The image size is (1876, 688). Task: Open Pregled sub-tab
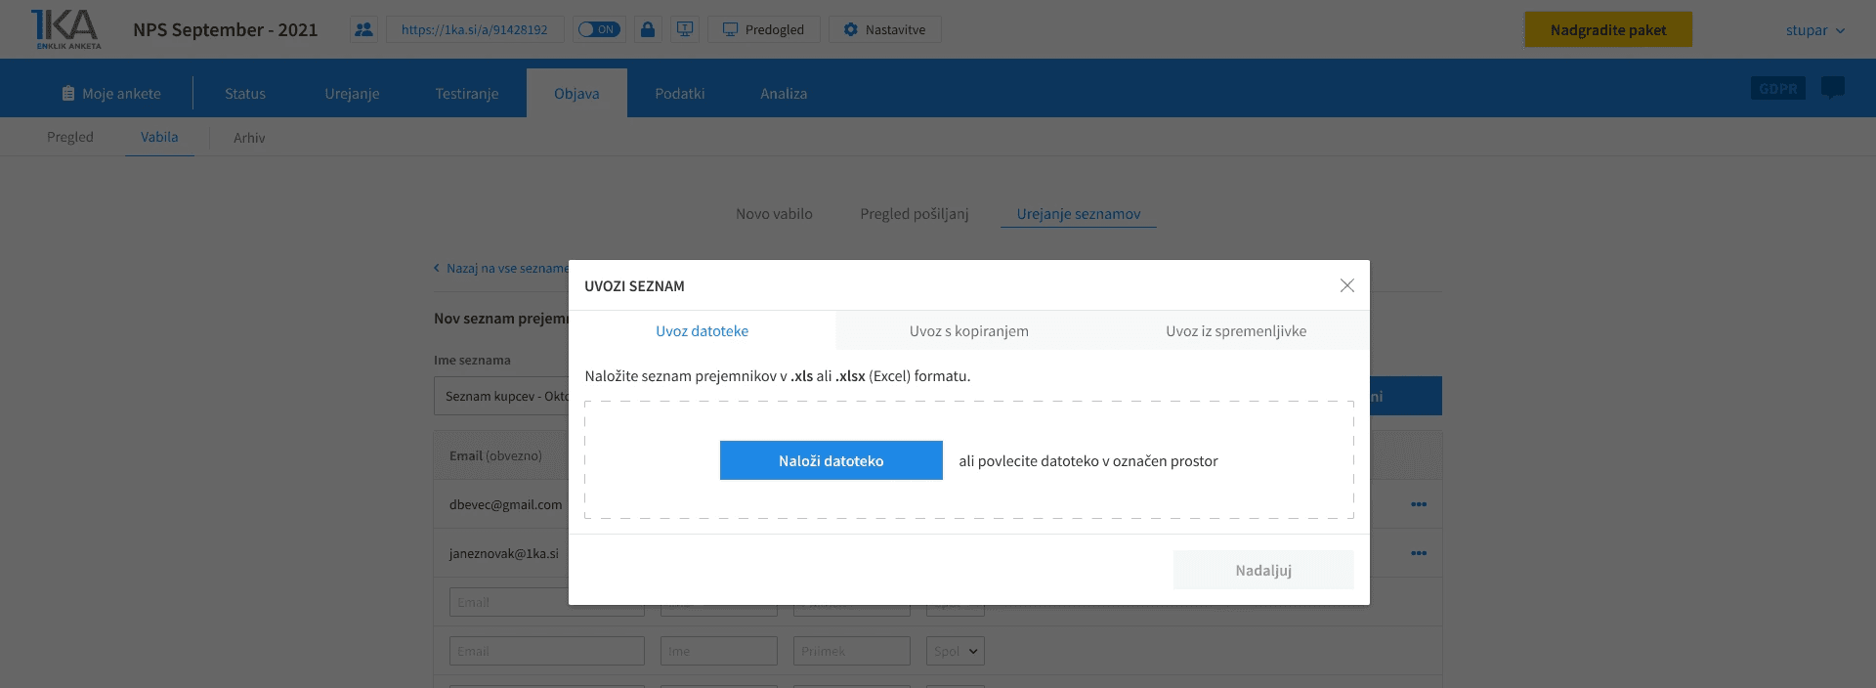point(70,137)
